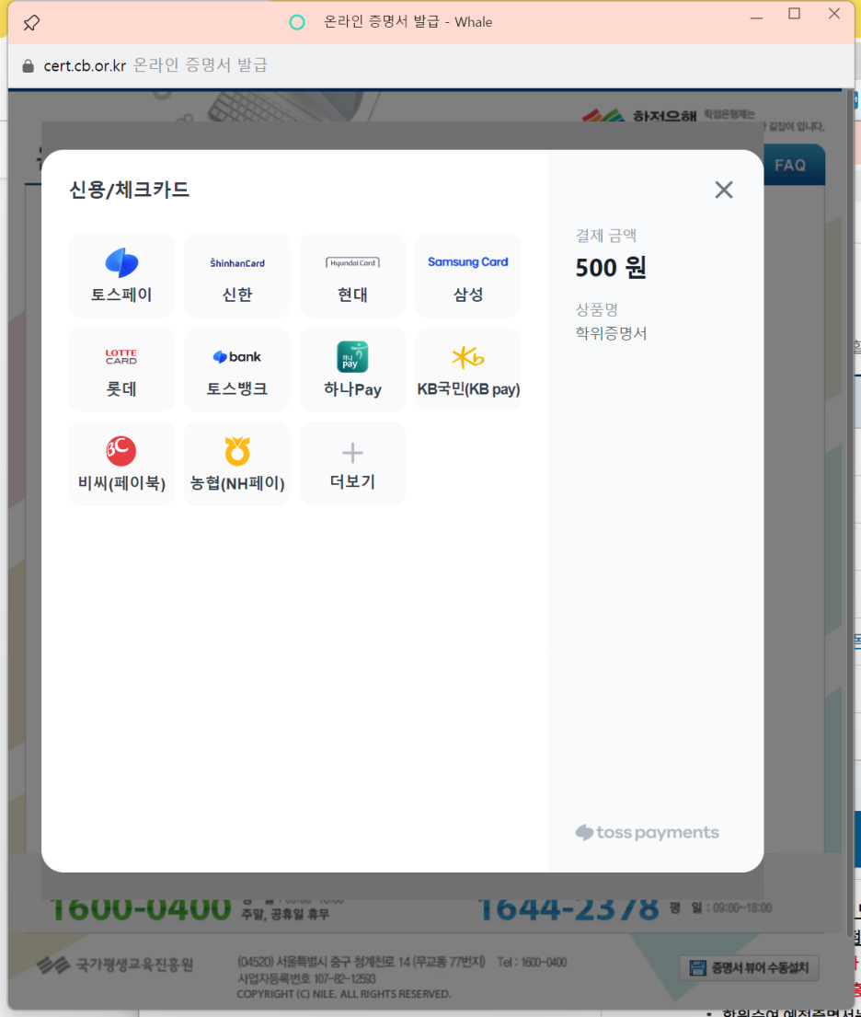Click the pin icon in title bar

point(31,23)
